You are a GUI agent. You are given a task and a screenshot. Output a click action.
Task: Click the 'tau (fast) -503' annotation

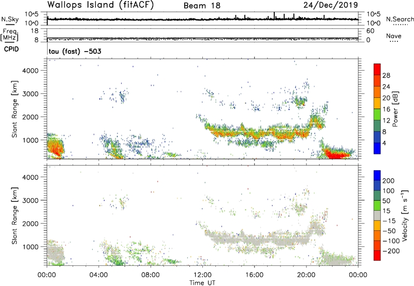click(75, 51)
